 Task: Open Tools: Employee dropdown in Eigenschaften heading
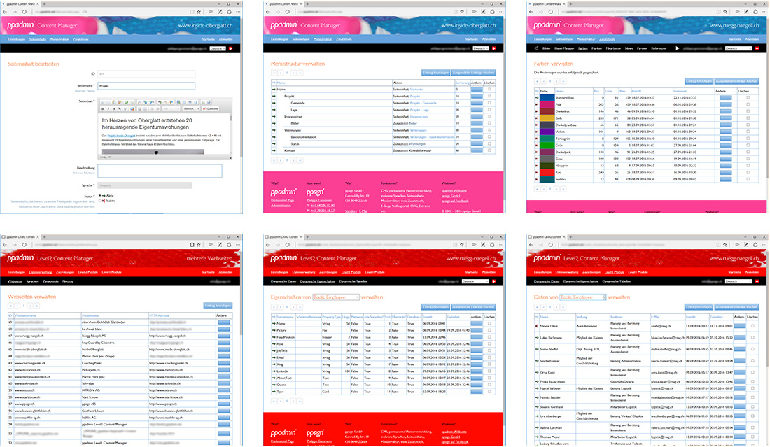point(333,297)
